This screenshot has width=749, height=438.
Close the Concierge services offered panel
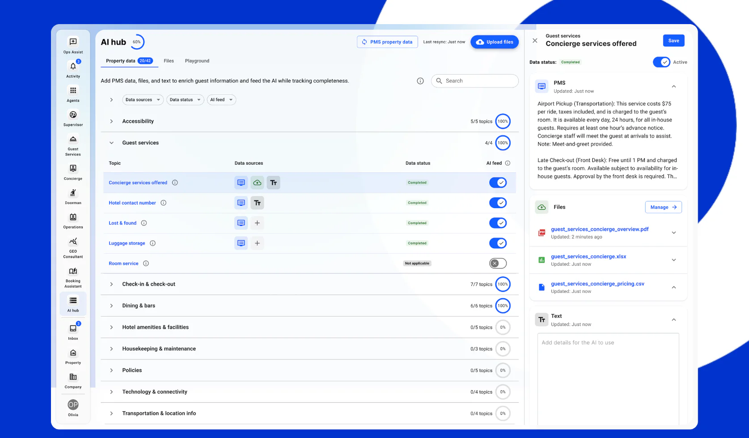pos(535,41)
